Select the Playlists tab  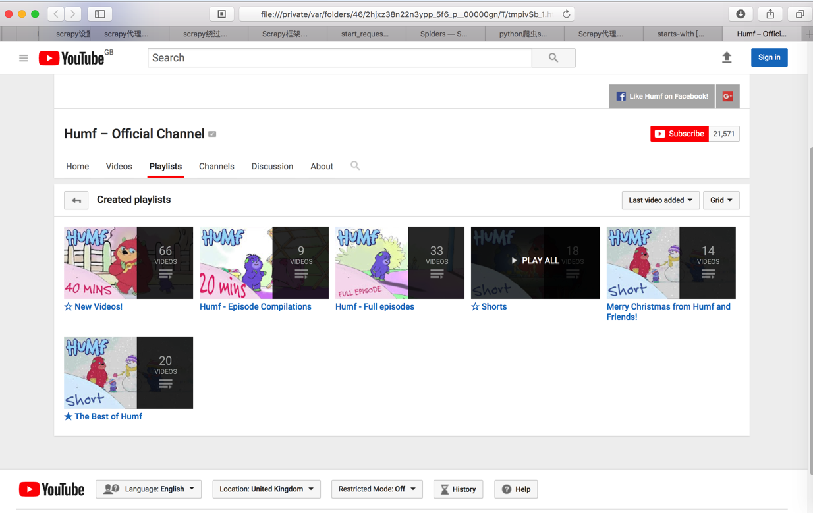pos(165,167)
